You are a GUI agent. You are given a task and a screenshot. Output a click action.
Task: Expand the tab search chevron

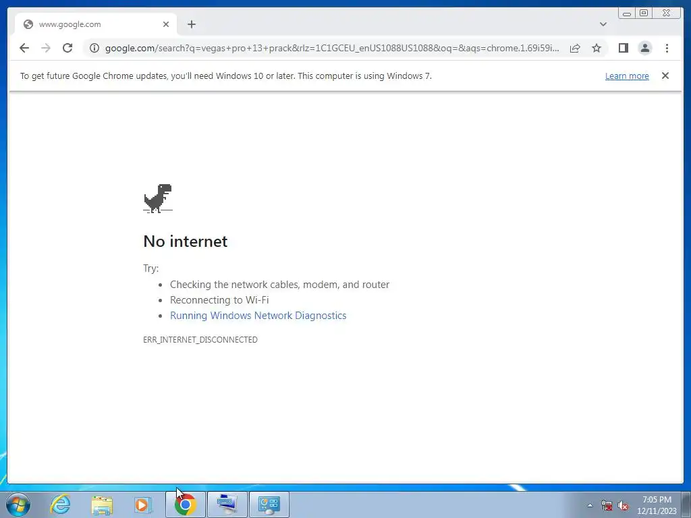coord(603,24)
